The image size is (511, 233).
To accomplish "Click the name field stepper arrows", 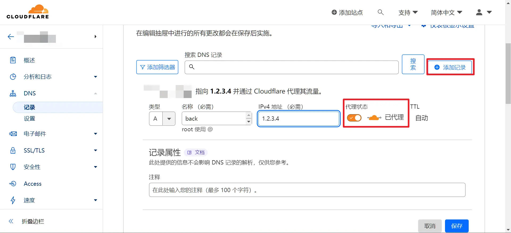I will 249,118.
